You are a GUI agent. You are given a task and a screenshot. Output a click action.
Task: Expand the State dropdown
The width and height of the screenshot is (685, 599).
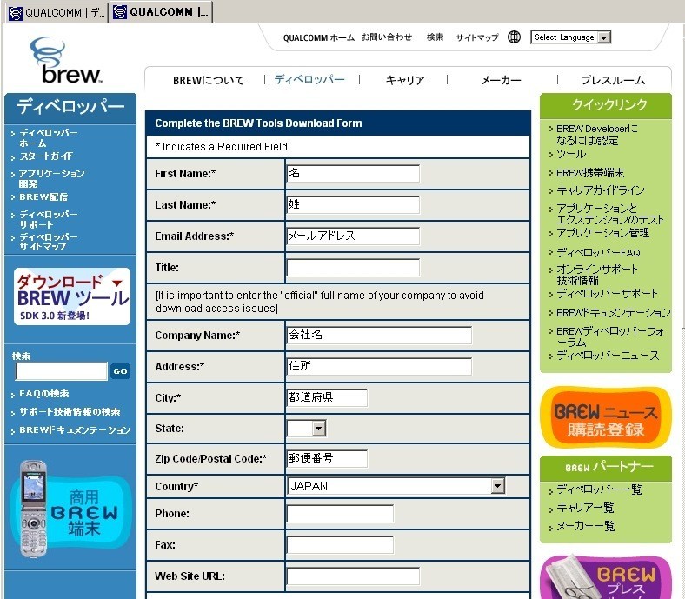[x=306, y=429]
